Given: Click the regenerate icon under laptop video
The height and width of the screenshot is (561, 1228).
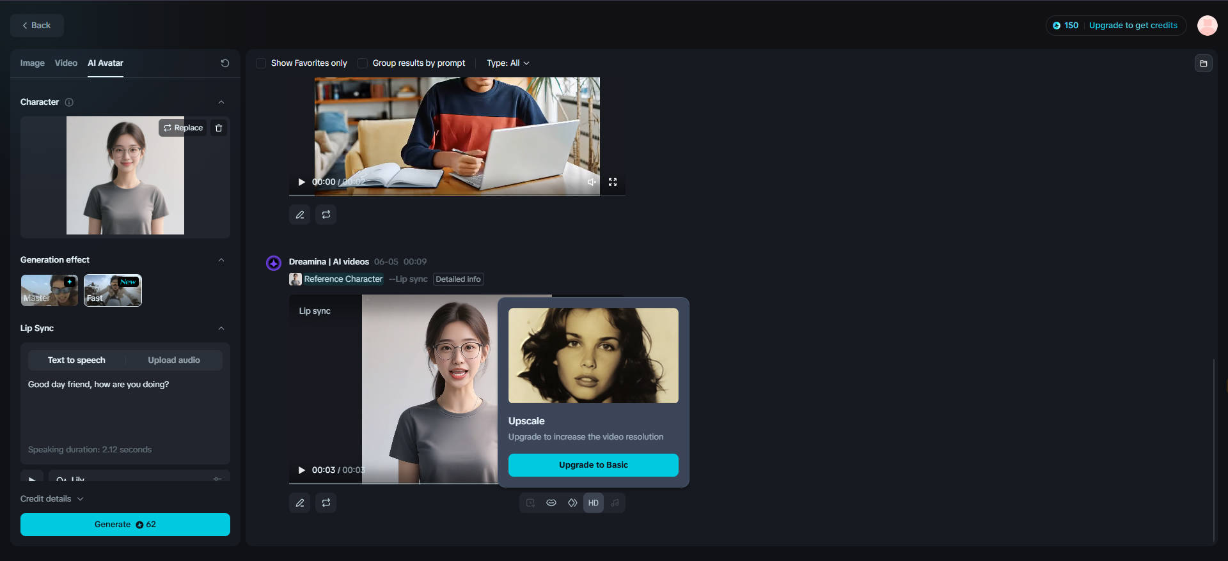Looking at the screenshot, I should (x=326, y=215).
